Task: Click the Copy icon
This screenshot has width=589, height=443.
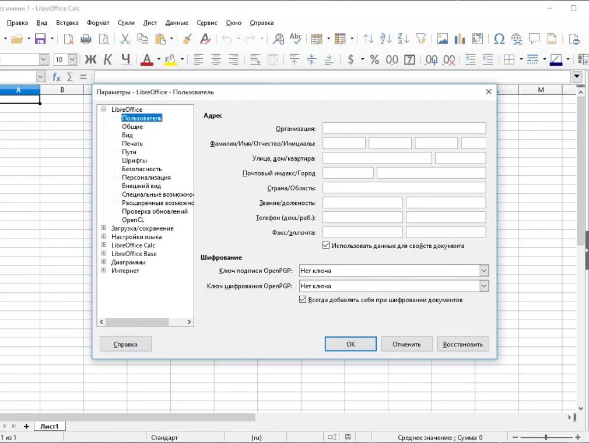Action: point(143,38)
